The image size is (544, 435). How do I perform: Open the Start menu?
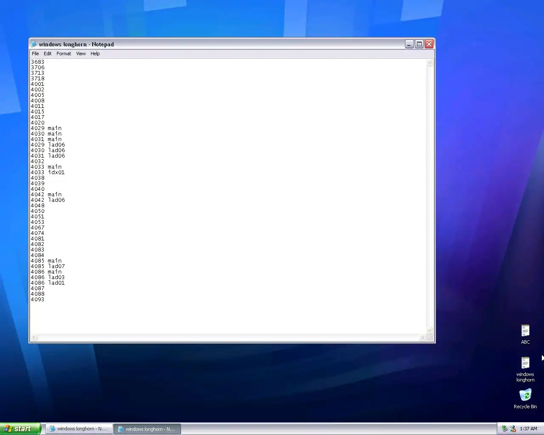pos(20,429)
